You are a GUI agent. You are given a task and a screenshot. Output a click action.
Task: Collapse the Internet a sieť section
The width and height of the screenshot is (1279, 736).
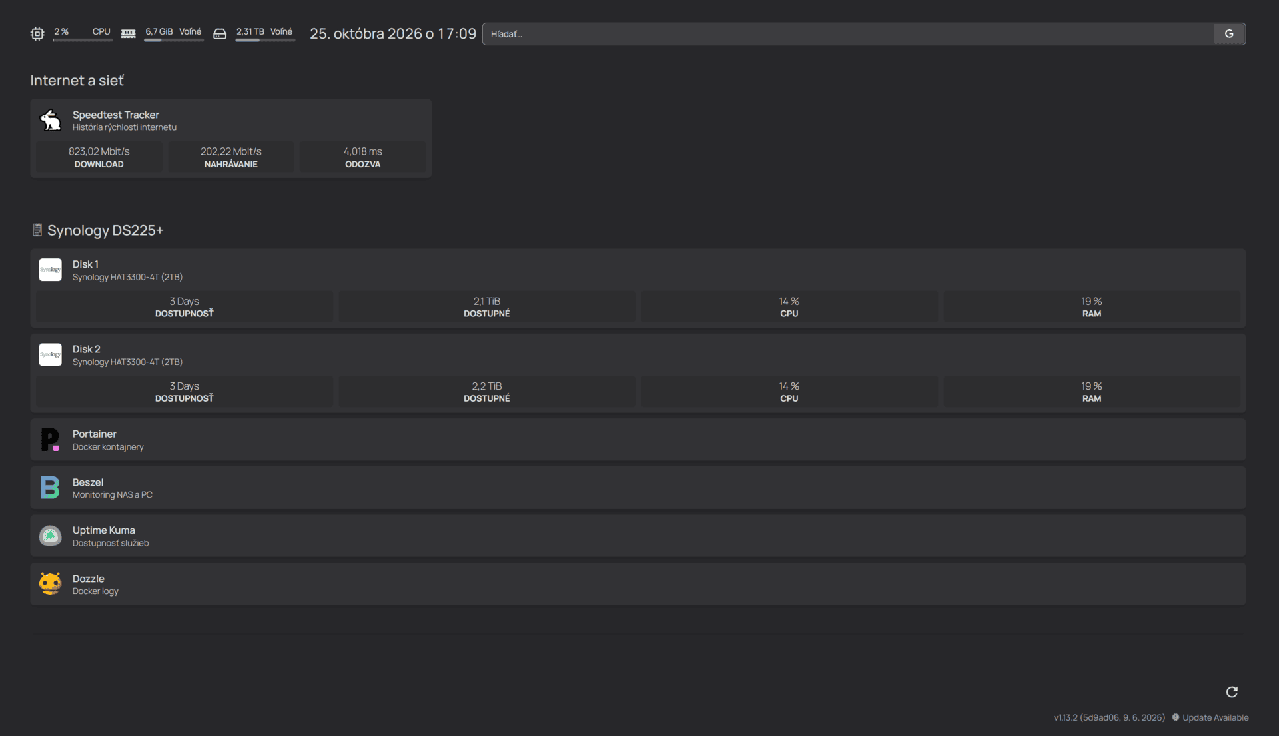(x=77, y=80)
